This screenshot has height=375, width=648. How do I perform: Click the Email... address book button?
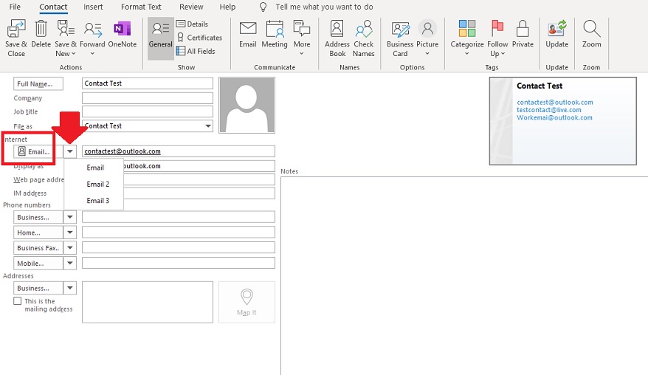click(x=38, y=151)
